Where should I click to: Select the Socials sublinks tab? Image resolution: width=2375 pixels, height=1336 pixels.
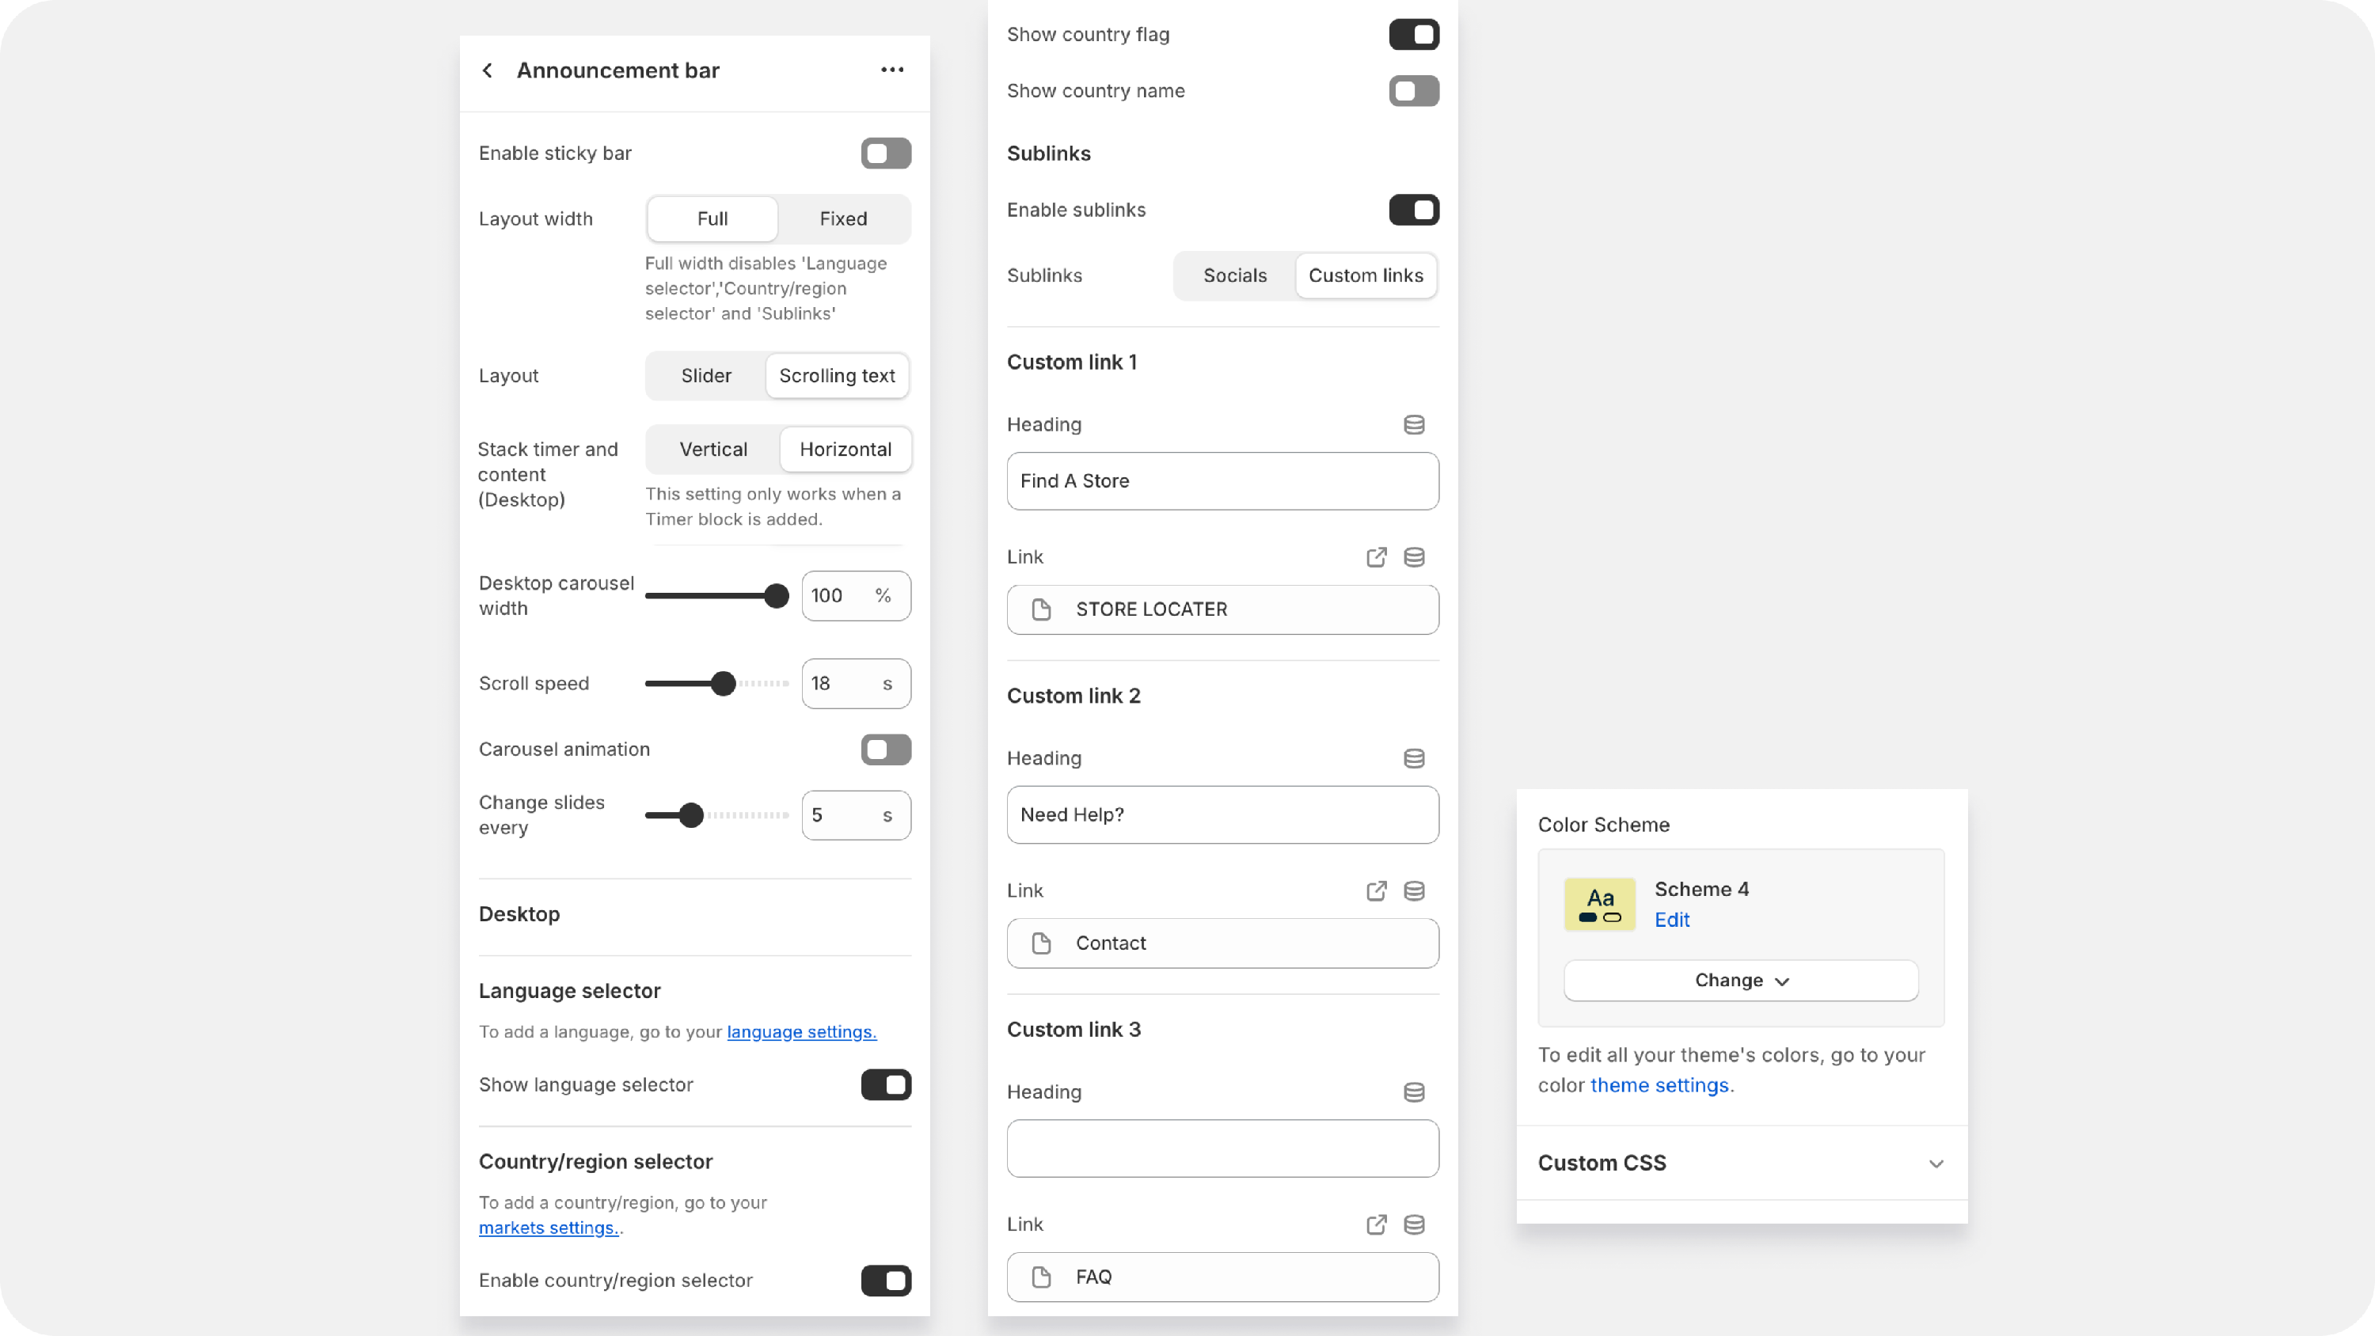[x=1234, y=275]
